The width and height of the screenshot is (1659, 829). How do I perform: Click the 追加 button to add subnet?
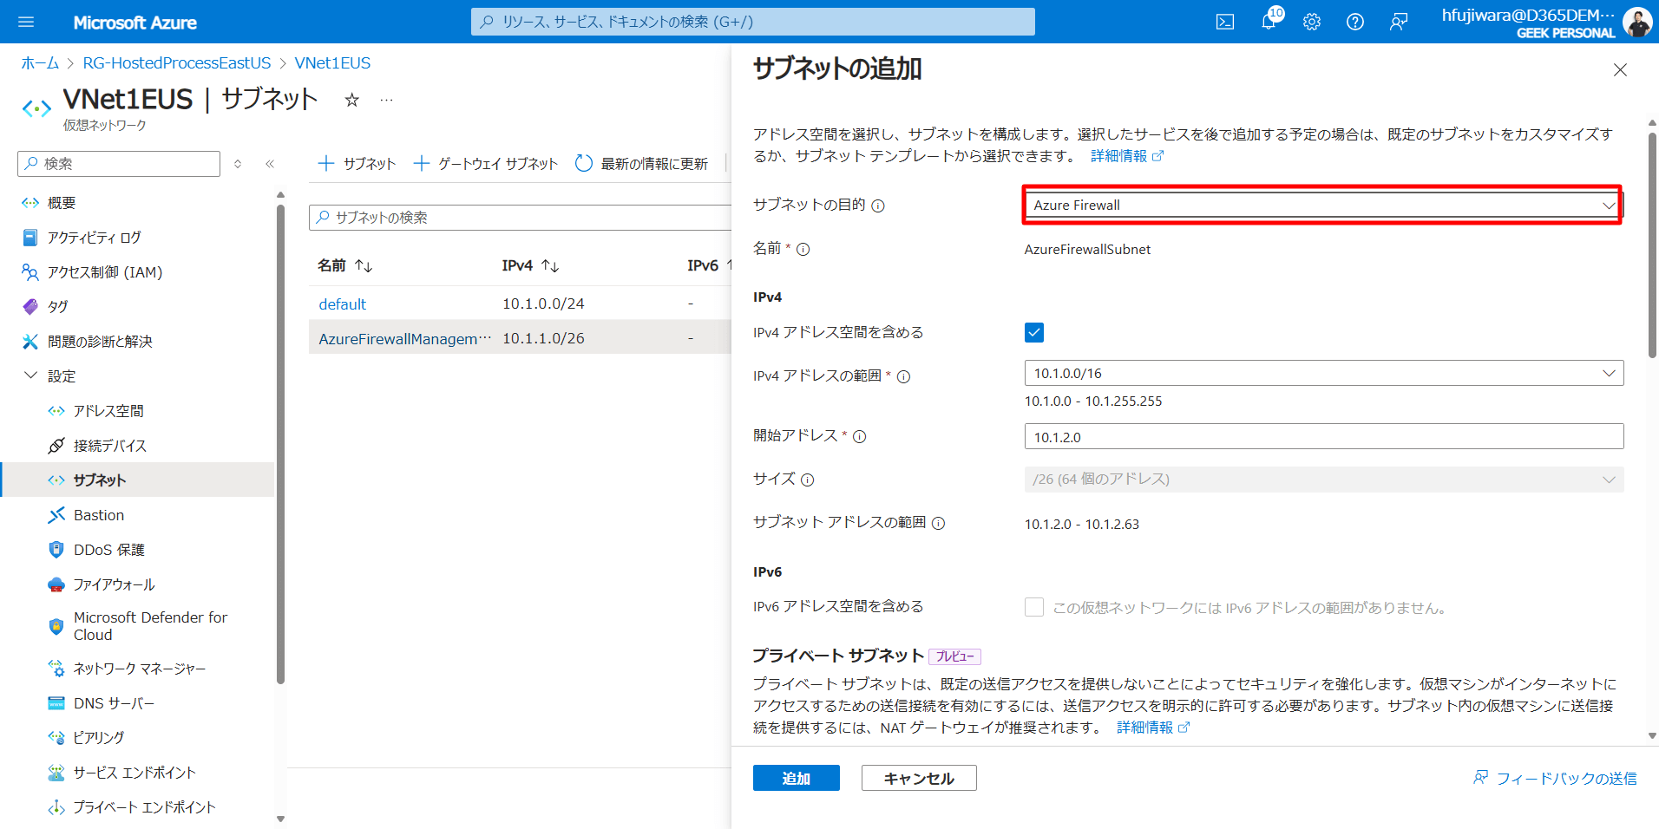pos(796,778)
